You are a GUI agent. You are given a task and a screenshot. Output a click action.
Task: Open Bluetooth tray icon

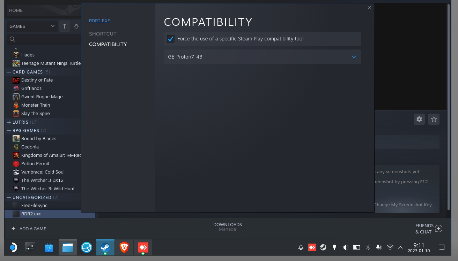coord(368,247)
